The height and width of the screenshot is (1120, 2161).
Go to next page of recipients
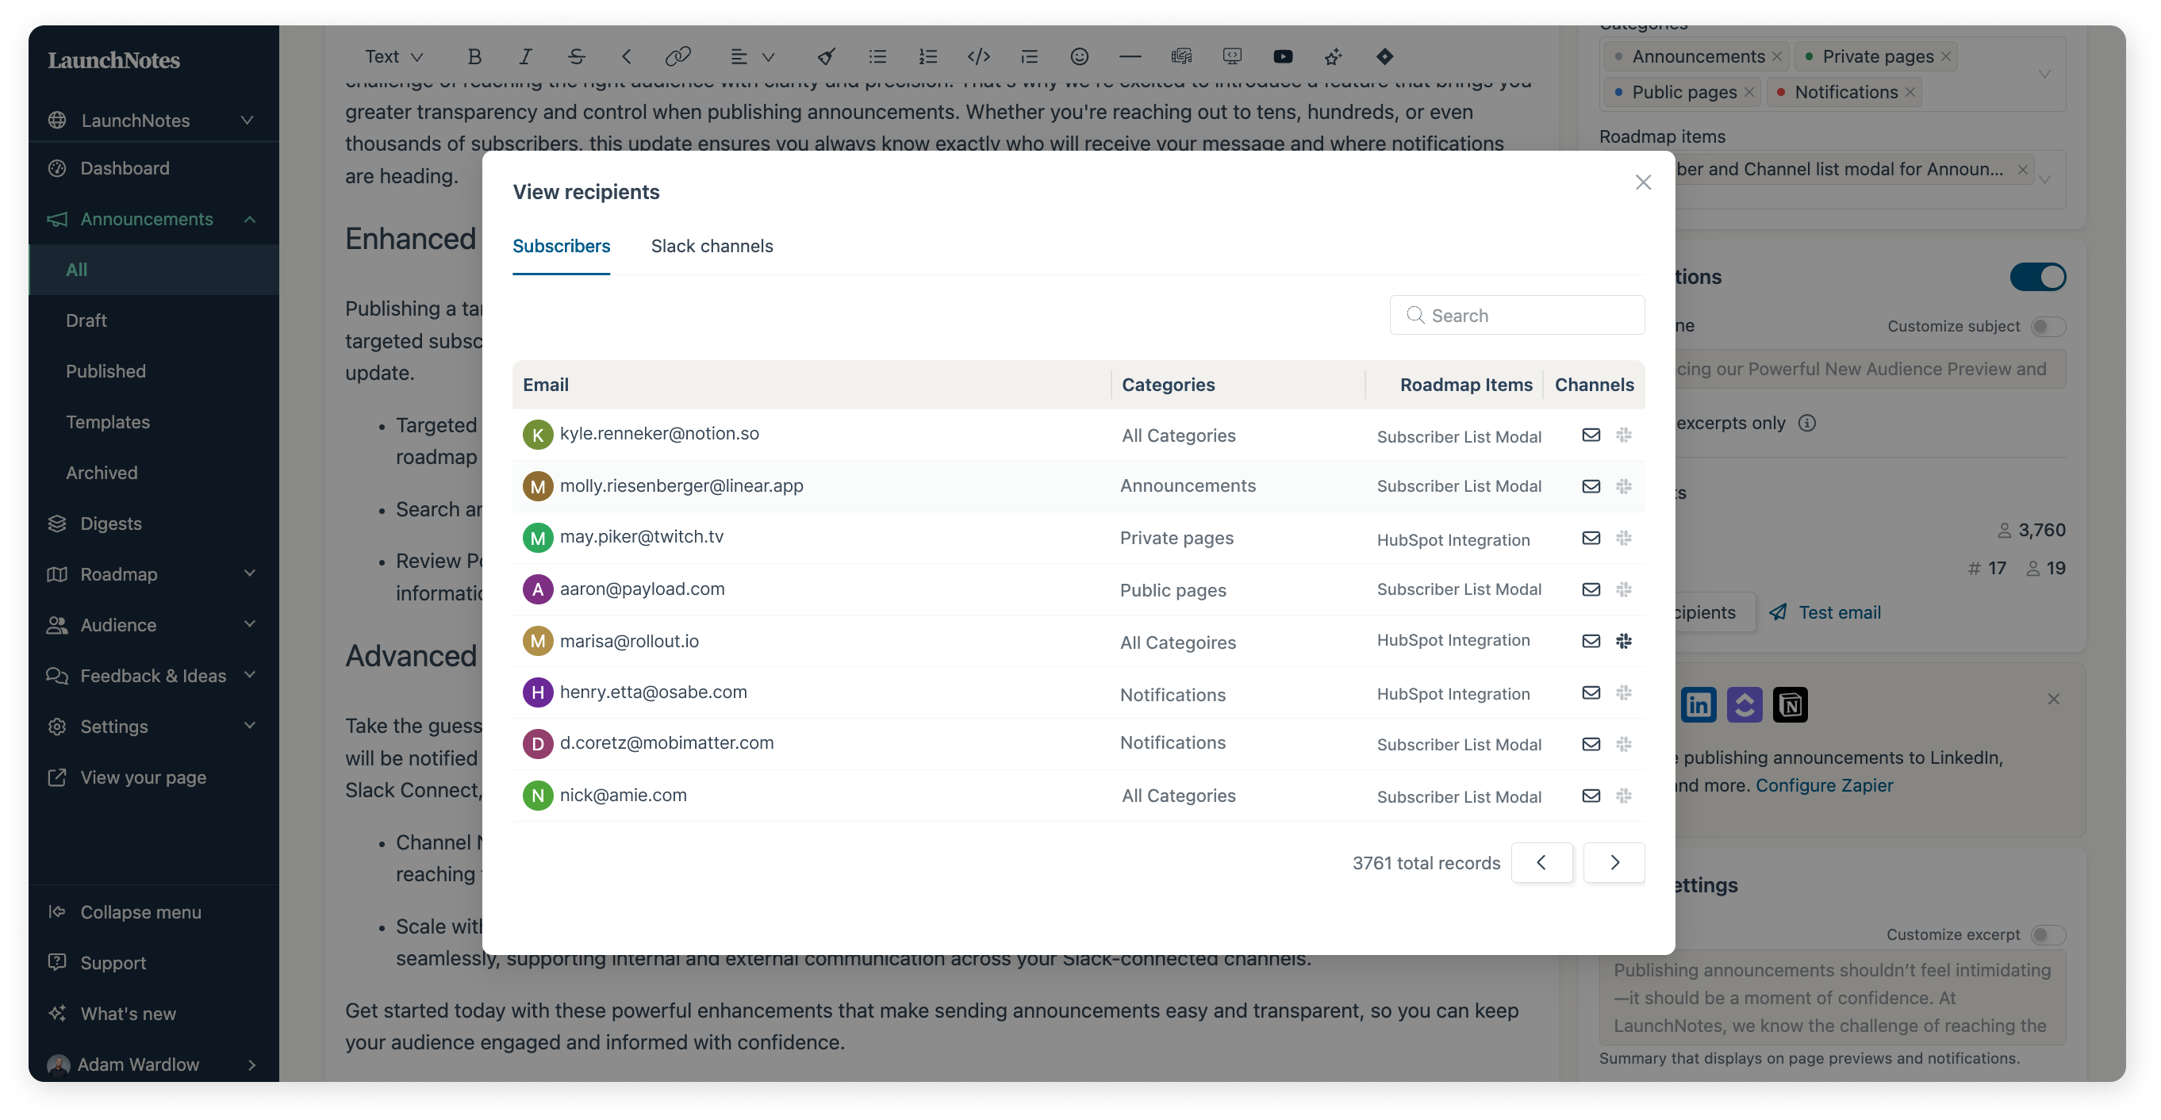(1613, 861)
